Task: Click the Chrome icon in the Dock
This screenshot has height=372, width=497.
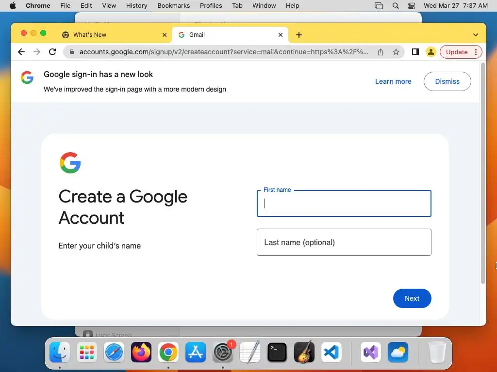Action: (168, 352)
